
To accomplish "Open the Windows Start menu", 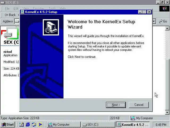I will coord(8,125).
